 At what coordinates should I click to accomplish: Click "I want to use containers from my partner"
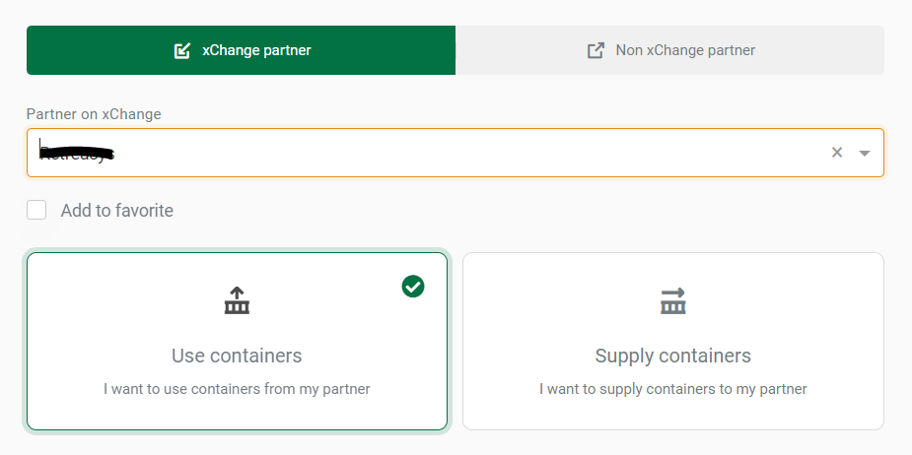pos(237,389)
